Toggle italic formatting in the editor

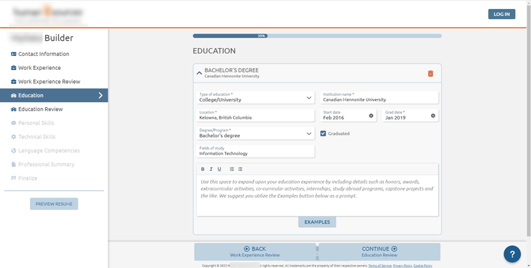(211, 169)
